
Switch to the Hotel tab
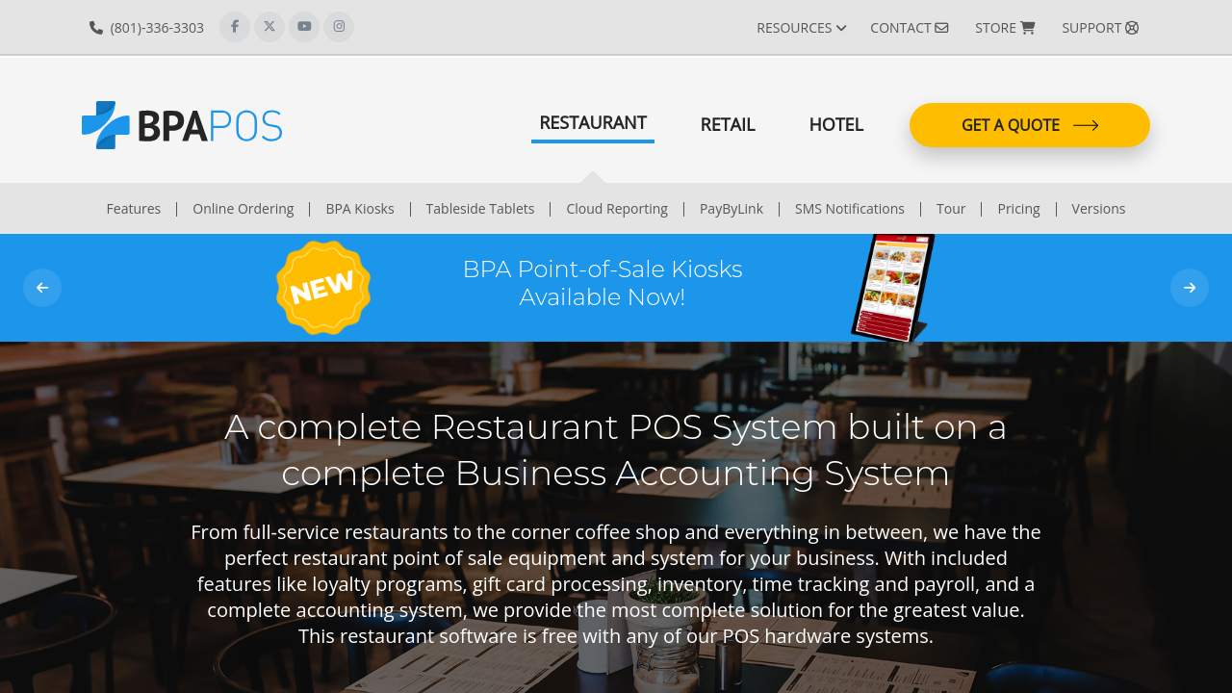tap(836, 125)
